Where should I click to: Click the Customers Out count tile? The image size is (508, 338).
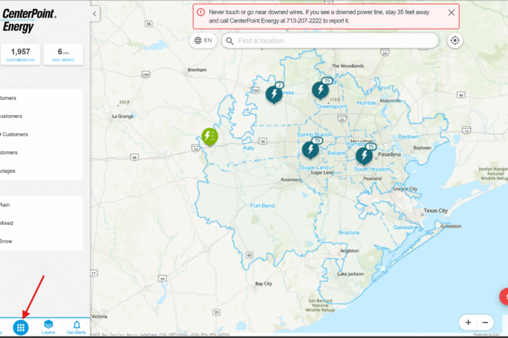20,54
